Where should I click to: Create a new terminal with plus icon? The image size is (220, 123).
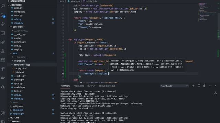[193, 86]
